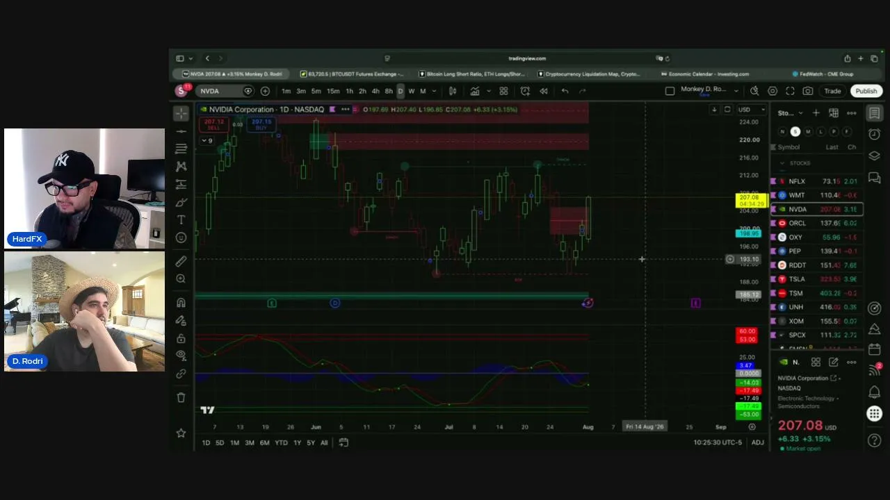Select the text annotation tool

181,220
